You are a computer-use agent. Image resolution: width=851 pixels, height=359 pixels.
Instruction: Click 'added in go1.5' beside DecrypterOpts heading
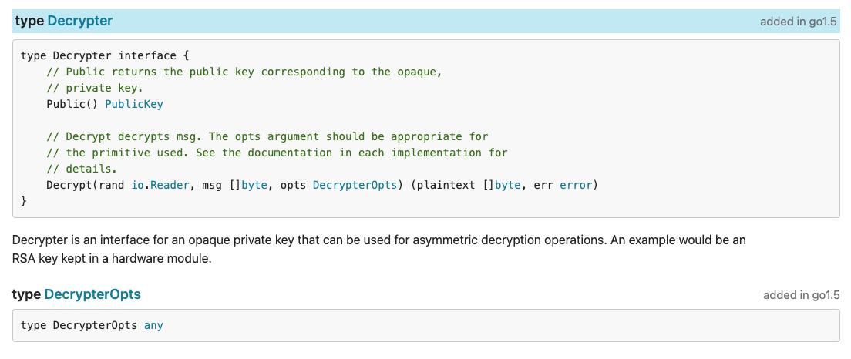pos(801,295)
